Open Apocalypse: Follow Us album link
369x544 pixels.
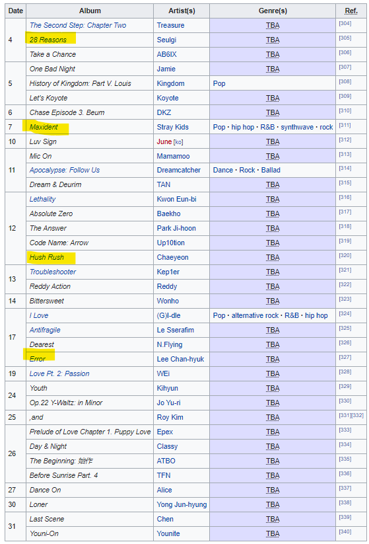tap(65, 170)
